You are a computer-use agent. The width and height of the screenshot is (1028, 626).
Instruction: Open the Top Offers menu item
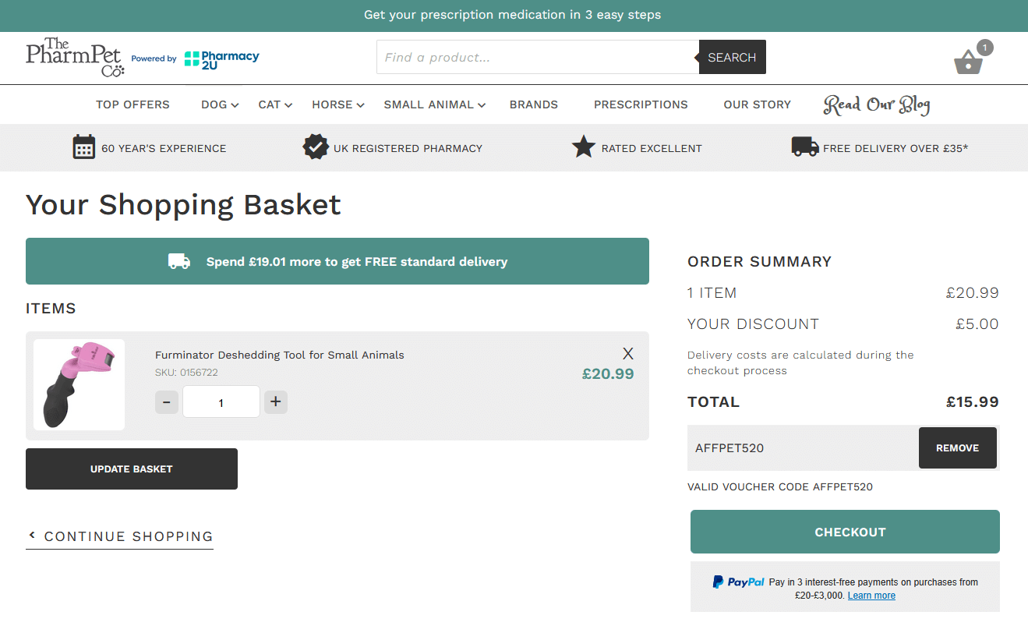pyautogui.click(x=132, y=104)
